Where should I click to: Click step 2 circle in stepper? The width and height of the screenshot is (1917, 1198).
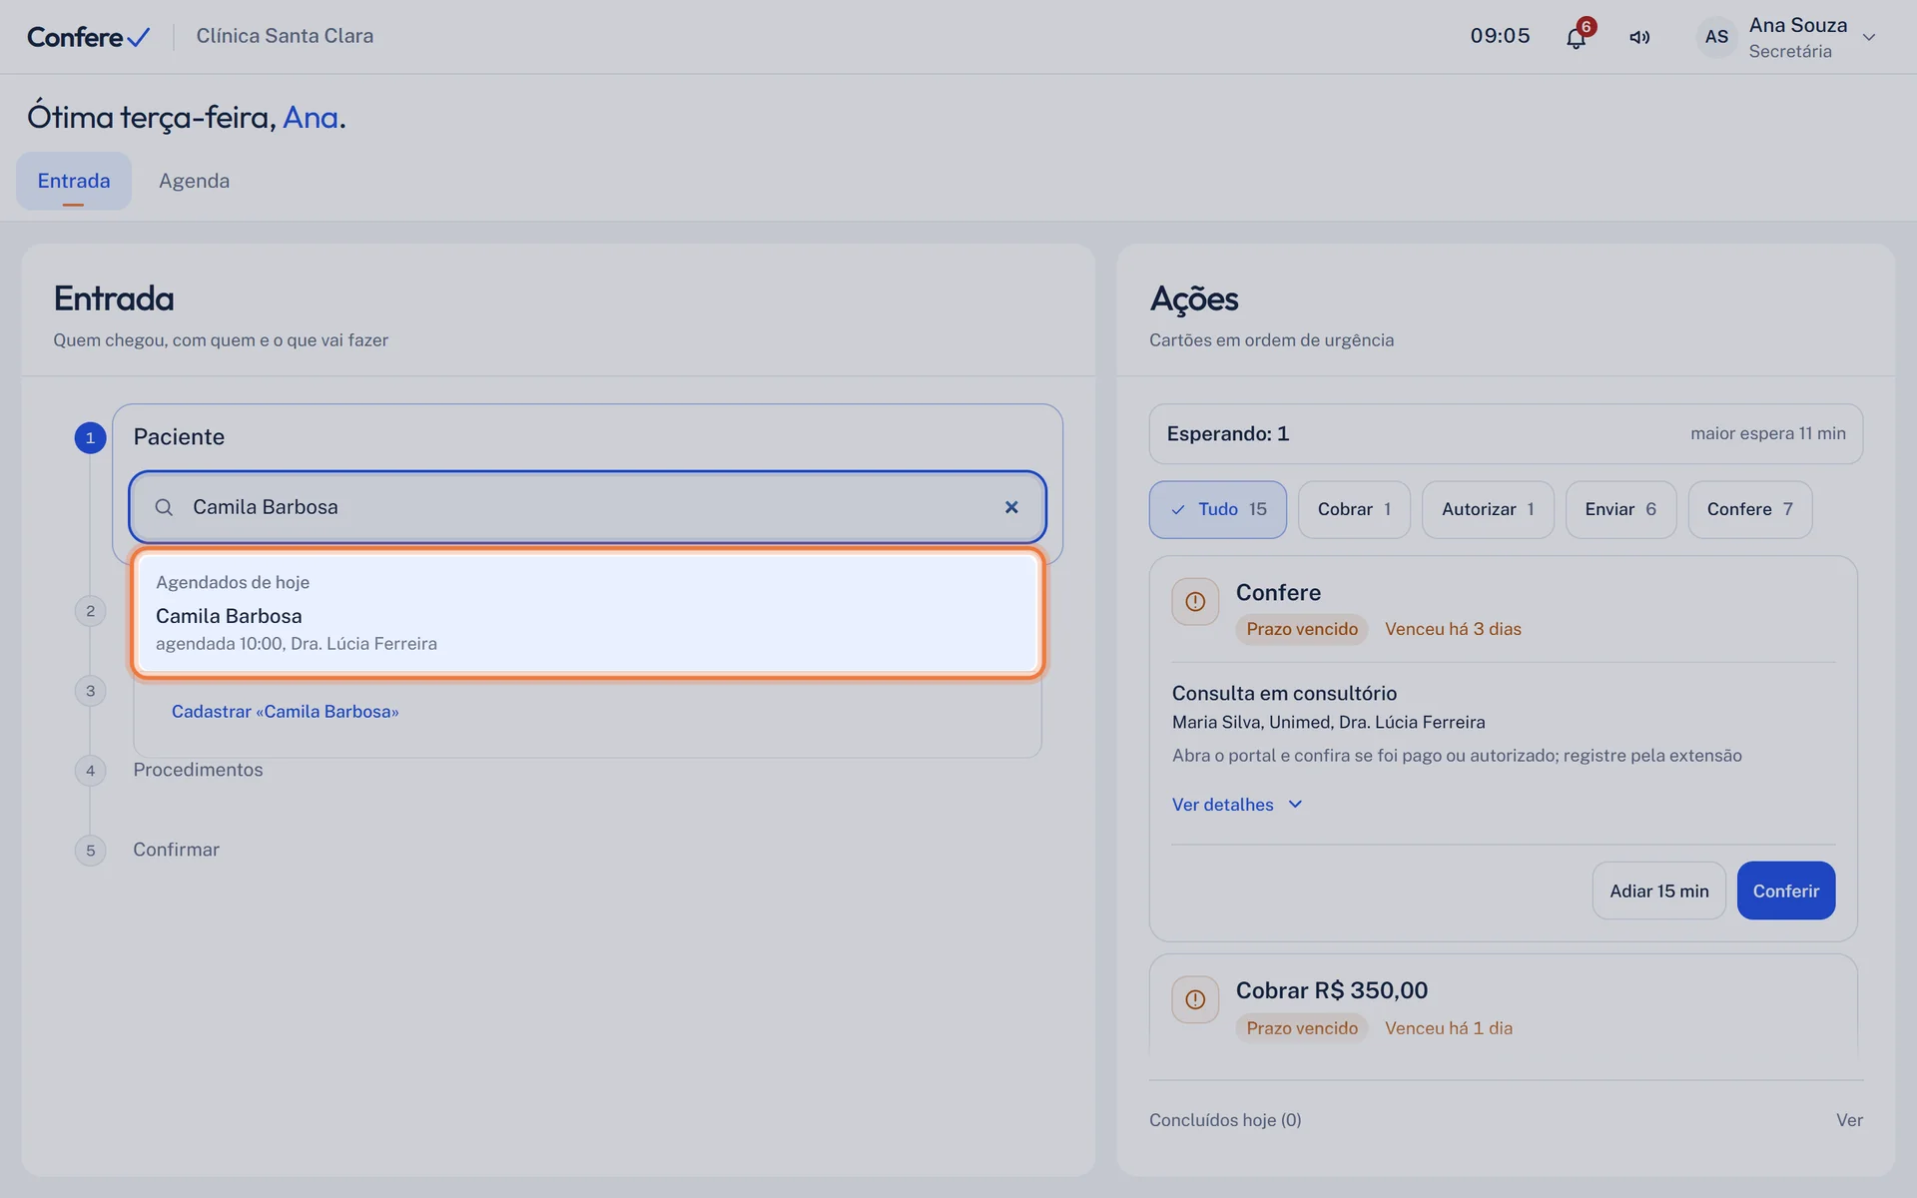point(90,611)
